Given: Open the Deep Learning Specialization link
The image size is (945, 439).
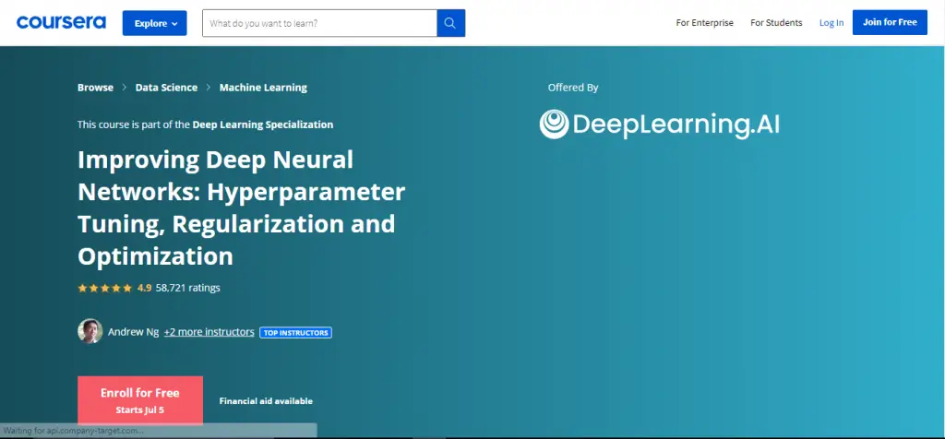Looking at the screenshot, I should pyautogui.click(x=263, y=125).
